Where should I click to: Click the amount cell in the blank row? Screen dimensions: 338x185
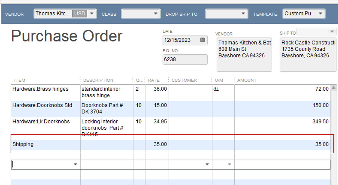pyautogui.click(x=282, y=164)
